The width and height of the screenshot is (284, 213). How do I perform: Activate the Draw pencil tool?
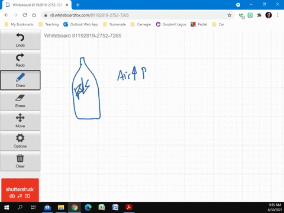point(20,80)
